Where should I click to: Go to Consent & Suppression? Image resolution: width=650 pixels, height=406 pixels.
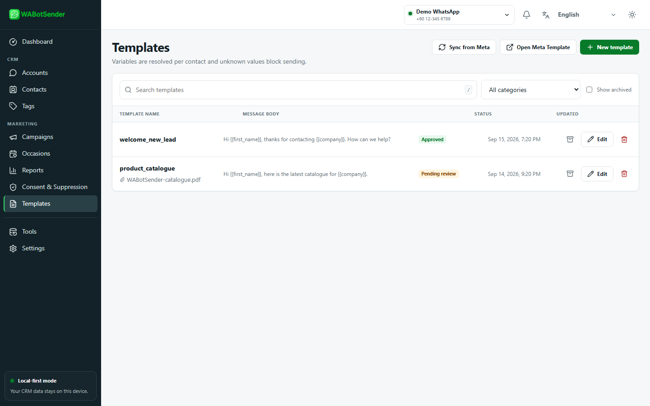51,187
